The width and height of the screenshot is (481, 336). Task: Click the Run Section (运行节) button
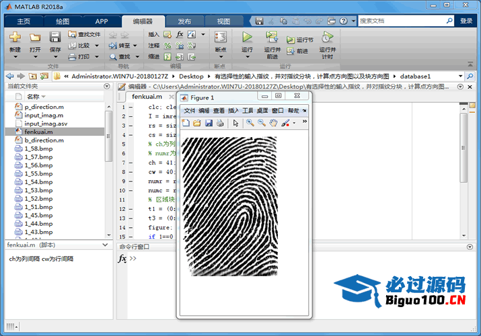click(x=300, y=40)
